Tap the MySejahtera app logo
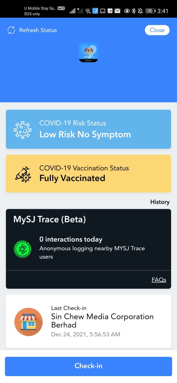The width and height of the screenshot is (177, 383). (88, 52)
